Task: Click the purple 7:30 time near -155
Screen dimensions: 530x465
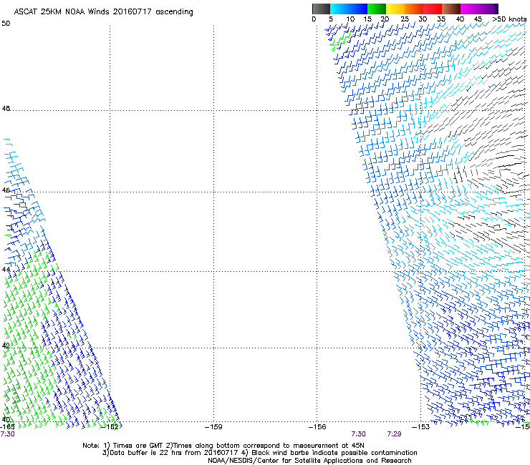Action: click(358, 434)
